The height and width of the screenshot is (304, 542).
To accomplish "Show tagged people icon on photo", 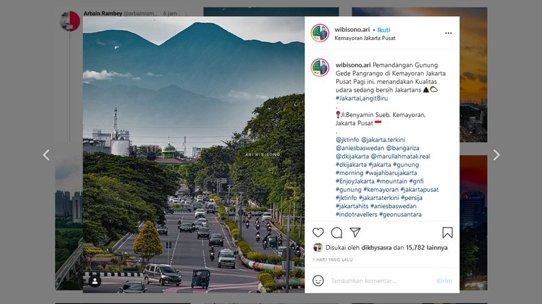I will click(95, 280).
